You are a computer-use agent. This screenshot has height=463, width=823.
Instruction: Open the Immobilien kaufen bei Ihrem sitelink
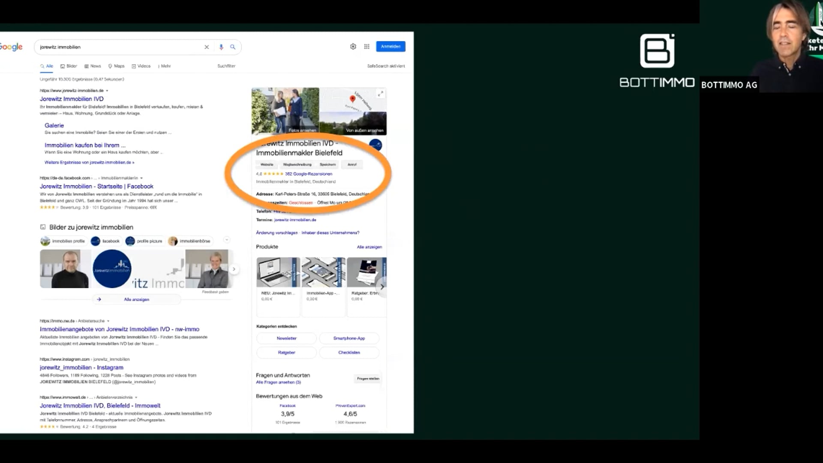coord(85,145)
